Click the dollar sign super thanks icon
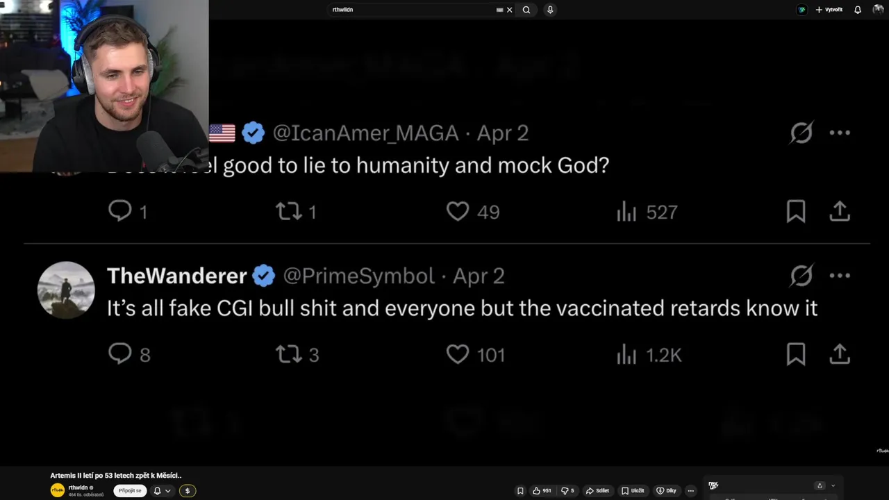The width and height of the screenshot is (889, 500). 187,491
